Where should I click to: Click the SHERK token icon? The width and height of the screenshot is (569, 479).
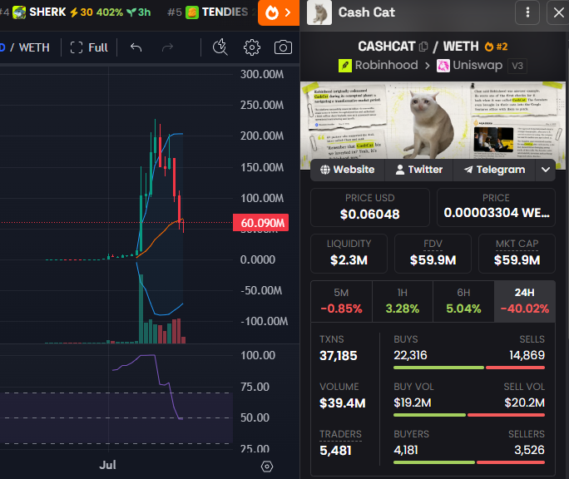[19, 12]
